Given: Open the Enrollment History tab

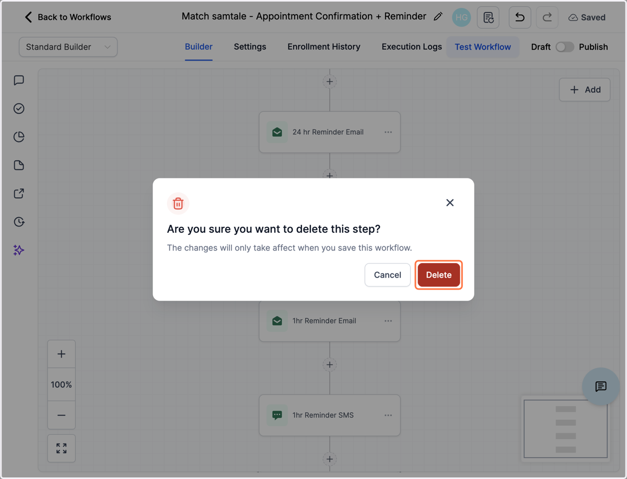Looking at the screenshot, I should coord(324,46).
